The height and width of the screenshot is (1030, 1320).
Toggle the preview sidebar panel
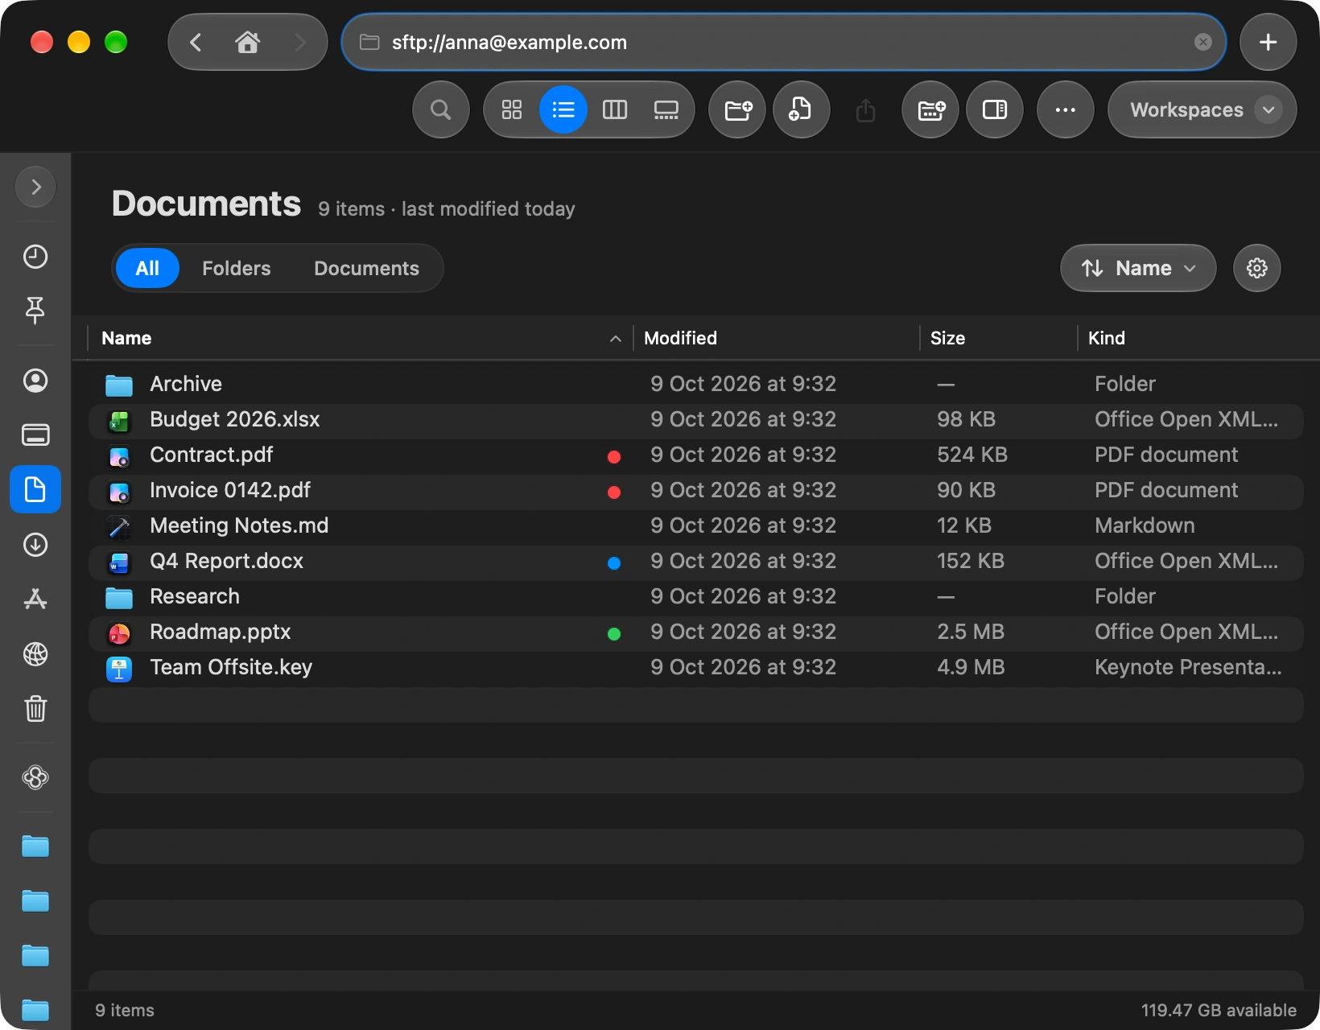pyautogui.click(x=995, y=109)
